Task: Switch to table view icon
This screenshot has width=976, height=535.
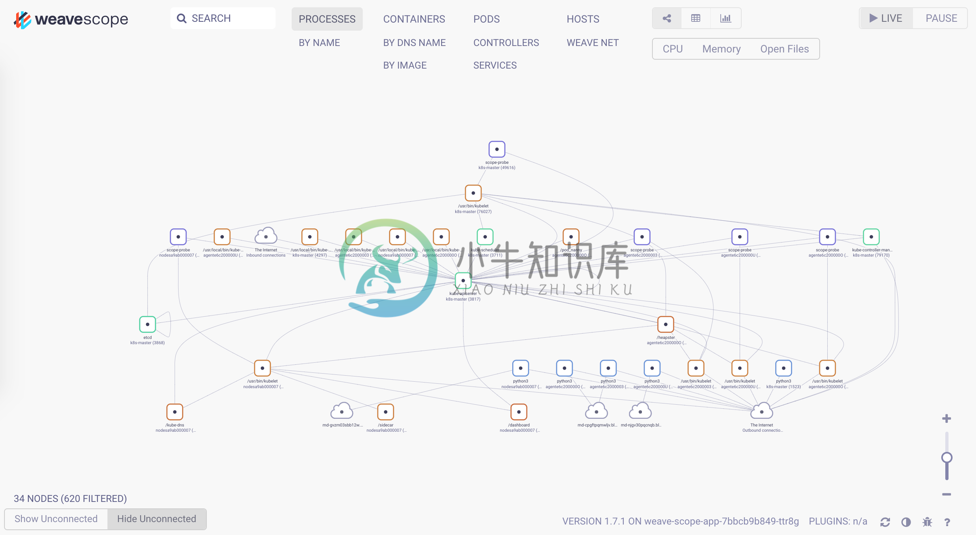Action: coord(696,18)
